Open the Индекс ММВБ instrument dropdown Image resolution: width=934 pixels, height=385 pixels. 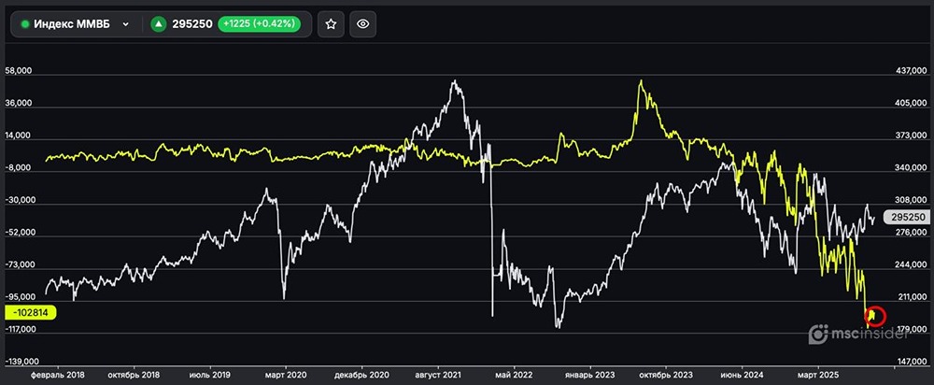(76, 24)
